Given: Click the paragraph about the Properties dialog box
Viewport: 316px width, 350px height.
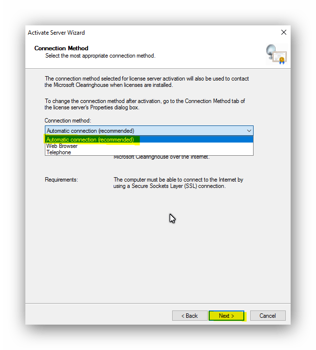Looking at the screenshot, I should (145, 104).
